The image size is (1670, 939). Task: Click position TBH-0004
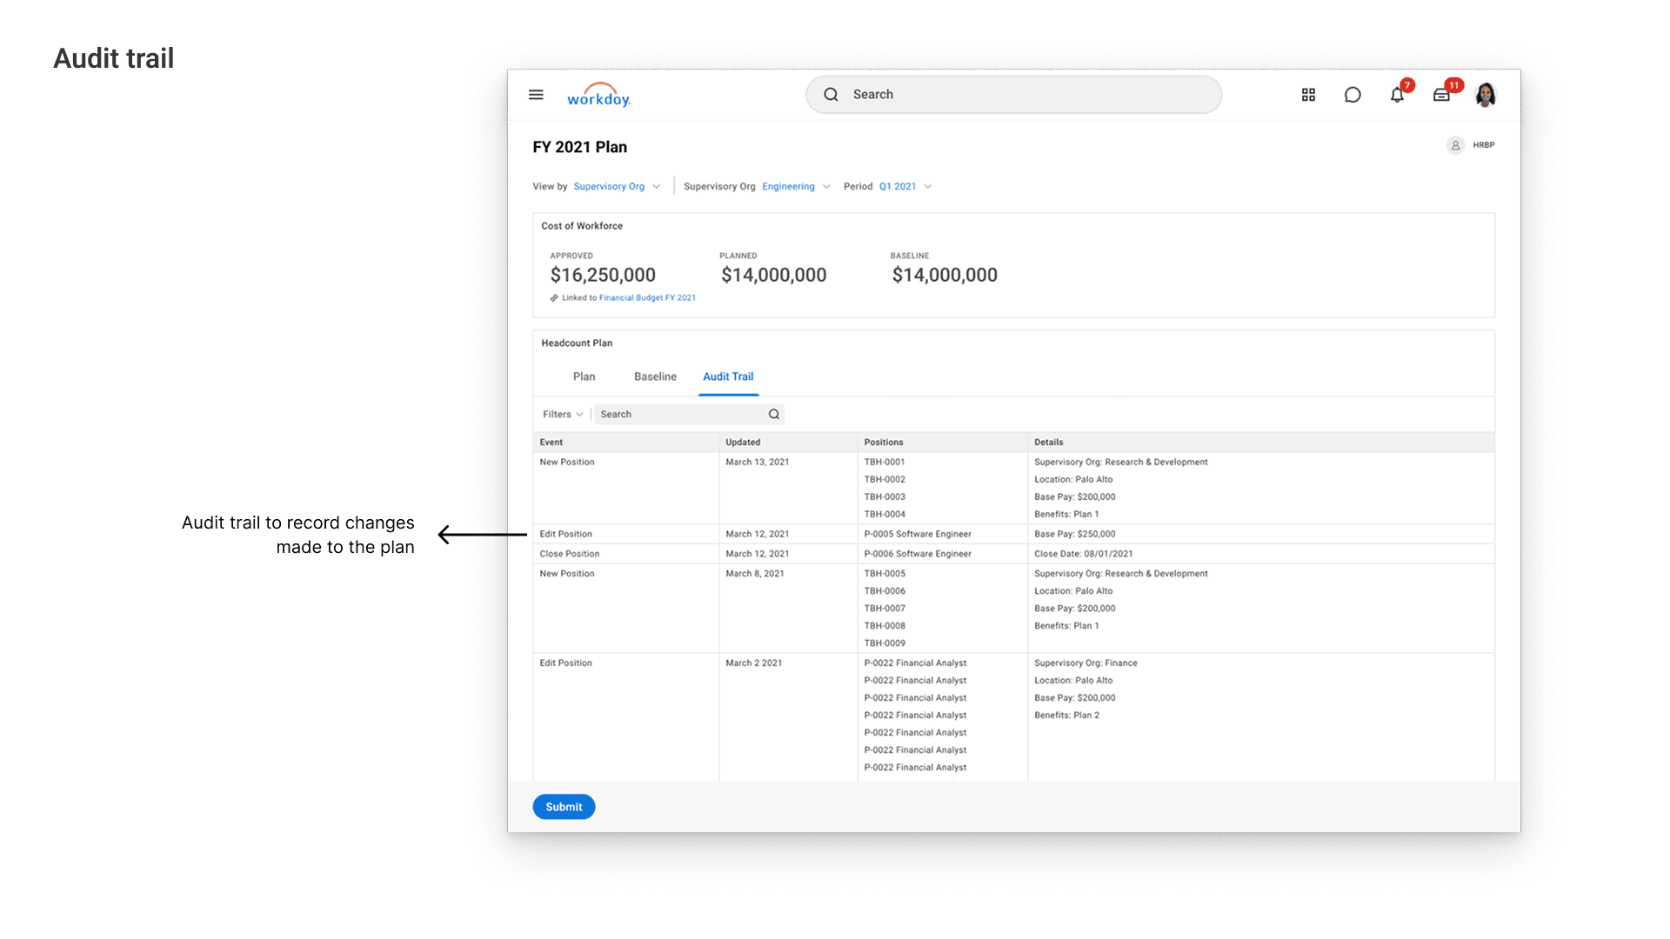(885, 515)
